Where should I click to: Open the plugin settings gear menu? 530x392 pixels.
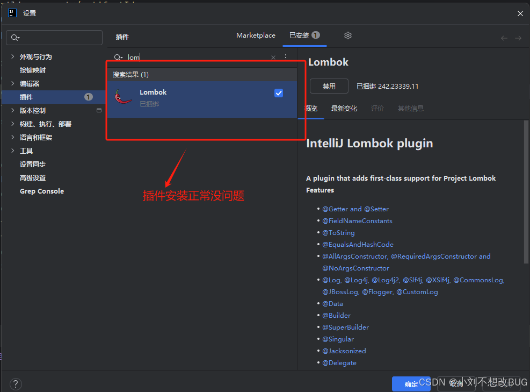pos(347,35)
